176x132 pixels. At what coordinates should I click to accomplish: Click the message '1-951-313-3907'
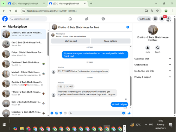click(65, 87)
